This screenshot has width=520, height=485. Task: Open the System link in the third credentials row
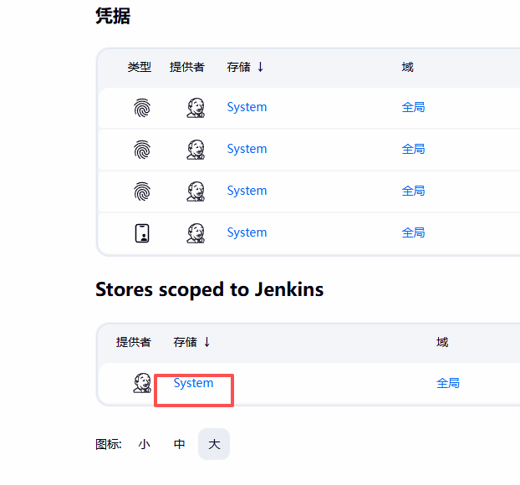pos(247,191)
